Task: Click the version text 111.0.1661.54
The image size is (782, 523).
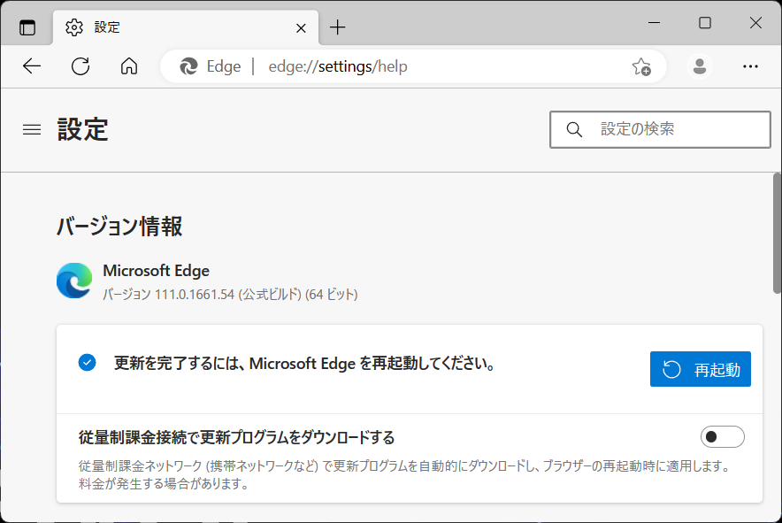Action: 194,295
